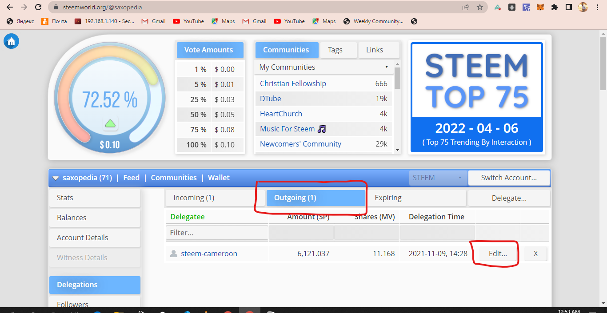The height and width of the screenshot is (313, 607).
Task: Open the Stats sidebar section
Action: coord(95,198)
